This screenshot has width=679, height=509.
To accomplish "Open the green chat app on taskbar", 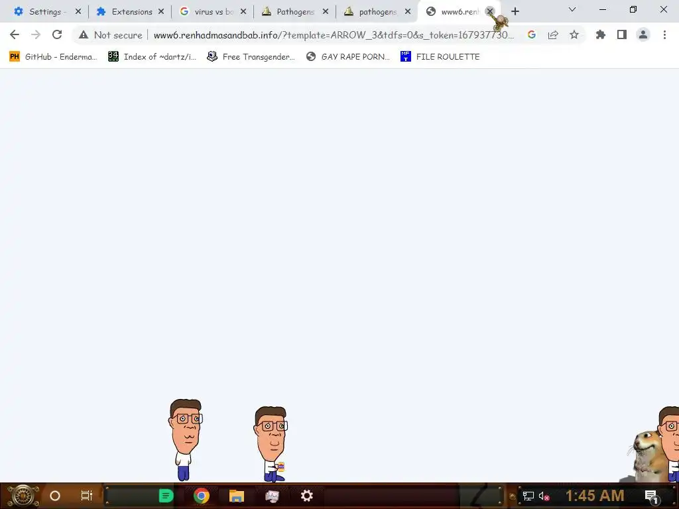I will [166, 496].
